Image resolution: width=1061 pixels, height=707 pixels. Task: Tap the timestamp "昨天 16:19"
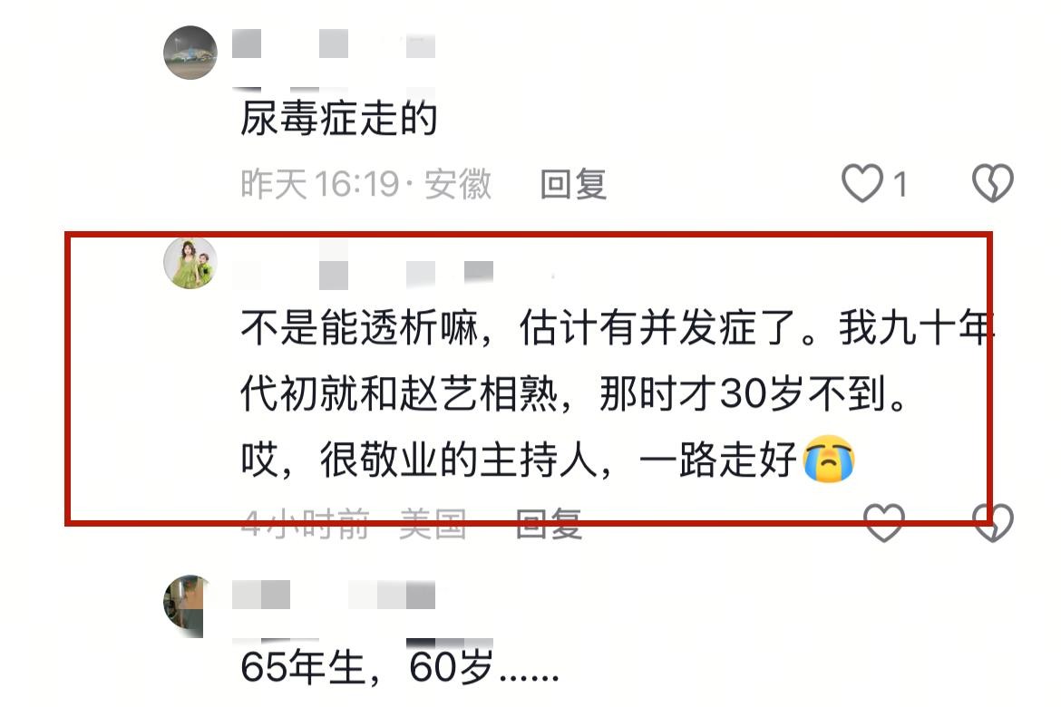point(320,184)
